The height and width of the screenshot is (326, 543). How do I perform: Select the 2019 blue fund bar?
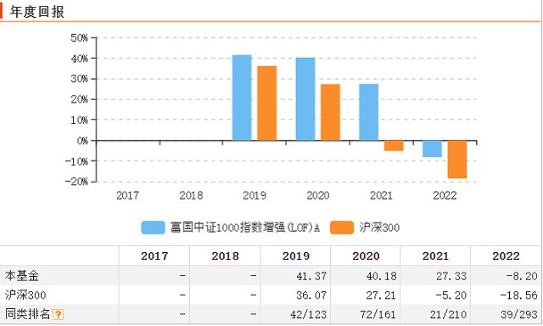point(242,98)
